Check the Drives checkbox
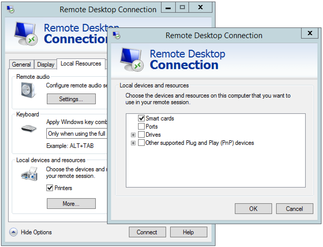 point(141,134)
